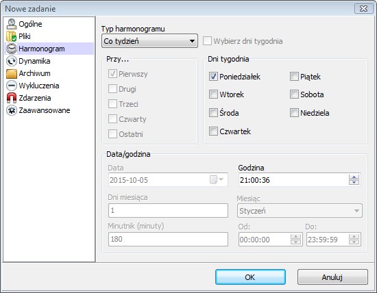Click the Dni miesiąca input field
Viewport: 377px width, 293px height.
[168, 210]
